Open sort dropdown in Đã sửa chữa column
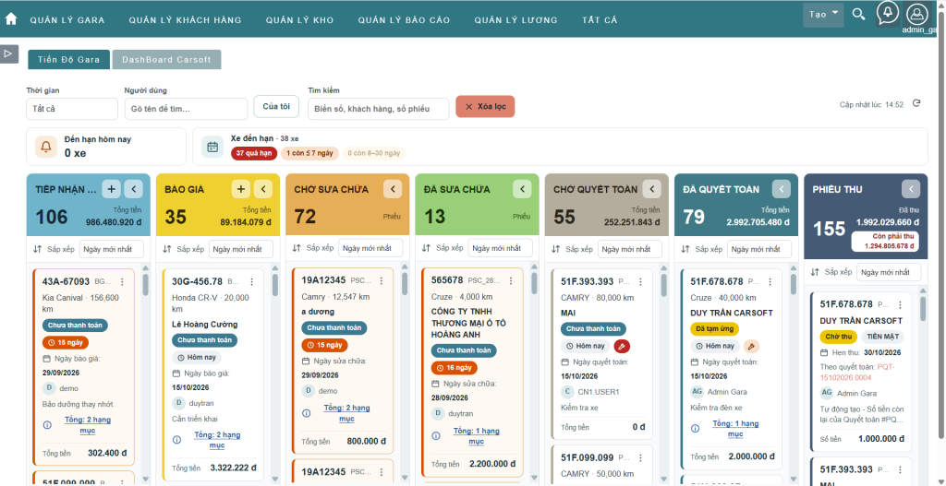946x486 pixels. coord(500,248)
